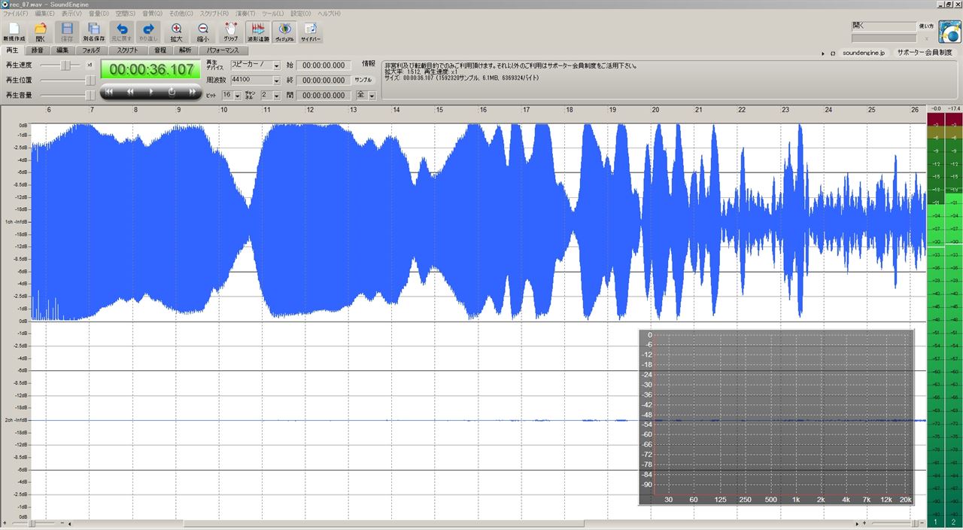Click the green time display 00:00:36.107
Image resolution: width=963 pixels, height=530 pixels.
150,70
